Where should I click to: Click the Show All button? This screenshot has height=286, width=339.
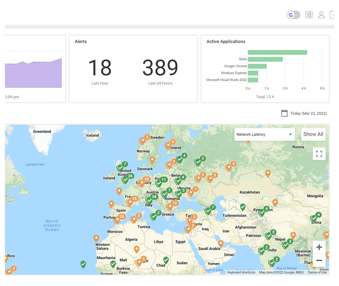point(313,134)
